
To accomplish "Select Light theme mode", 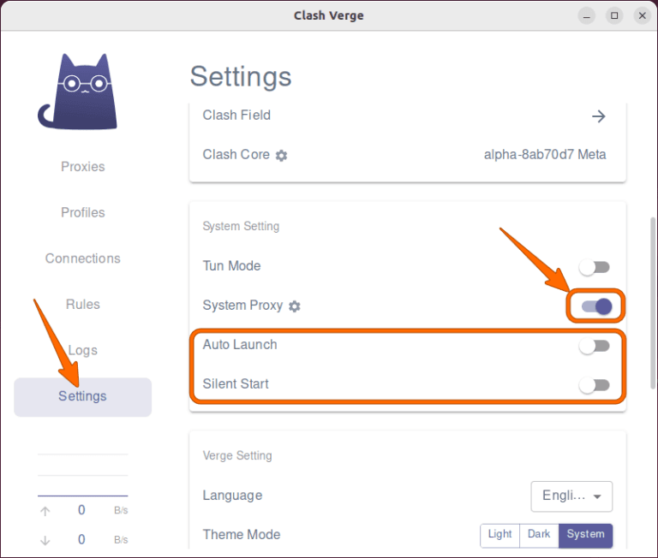I will pyautogui.click(x=499, y=535).
